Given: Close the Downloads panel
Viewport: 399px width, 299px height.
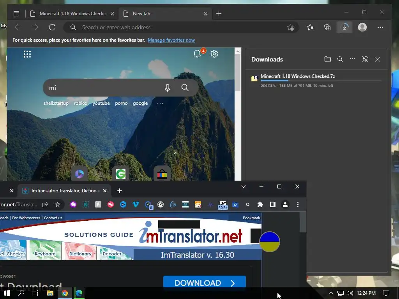Looking at the screenshot, I should 377,59.
